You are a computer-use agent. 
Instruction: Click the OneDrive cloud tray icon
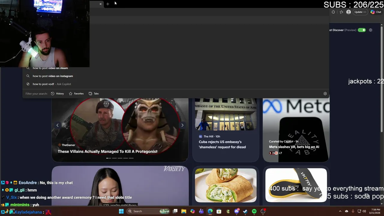click(346, 211)
